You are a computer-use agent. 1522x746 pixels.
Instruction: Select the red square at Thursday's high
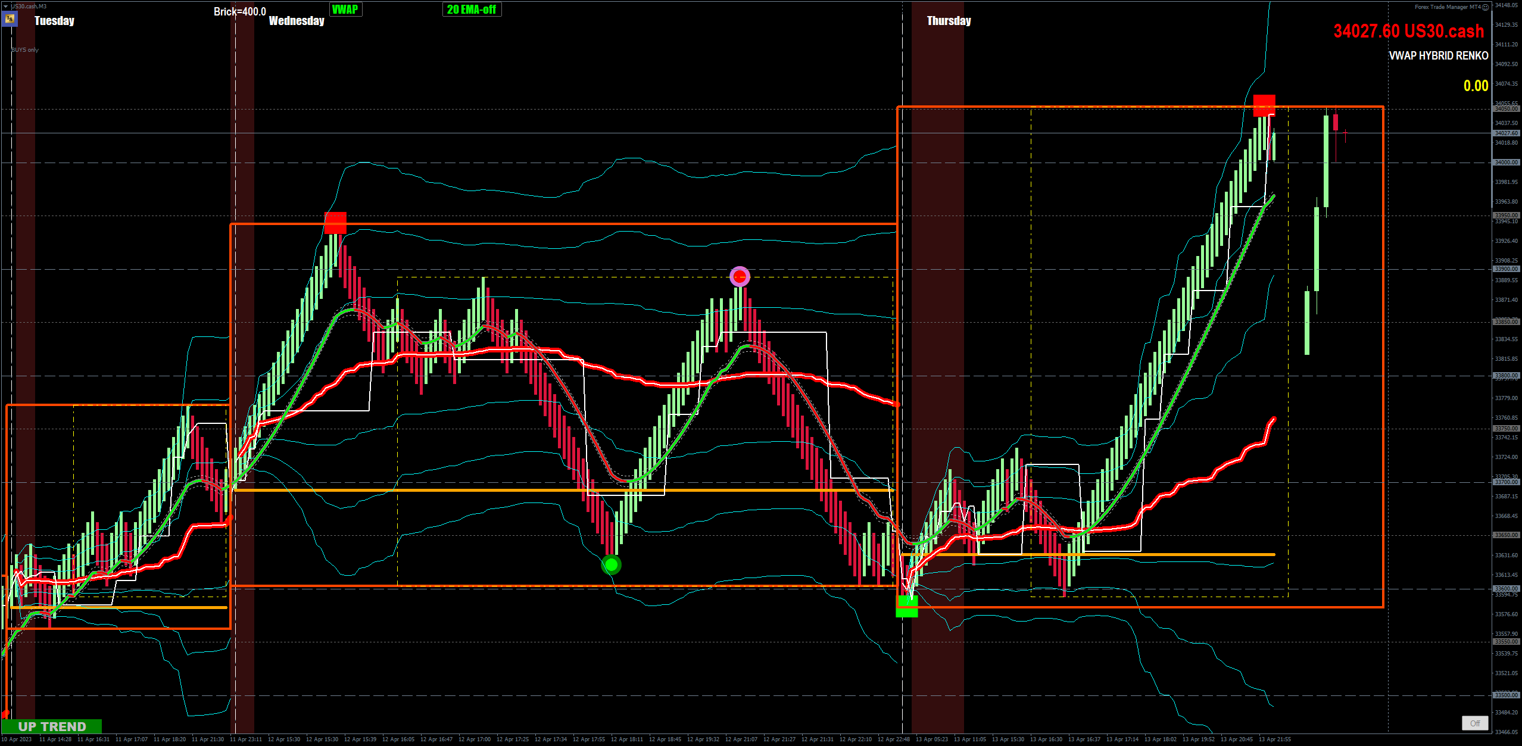(1264, 105)
